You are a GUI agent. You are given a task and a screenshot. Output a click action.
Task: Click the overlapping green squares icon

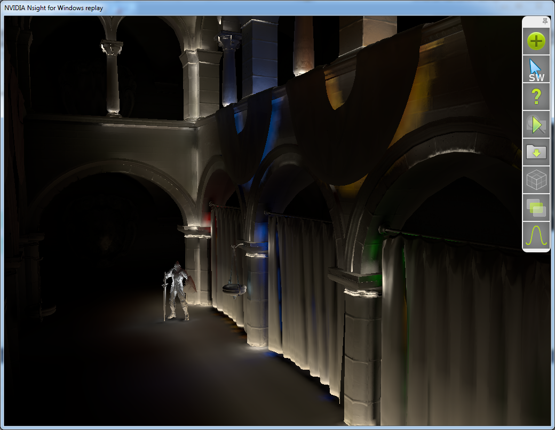coord(536,208)
